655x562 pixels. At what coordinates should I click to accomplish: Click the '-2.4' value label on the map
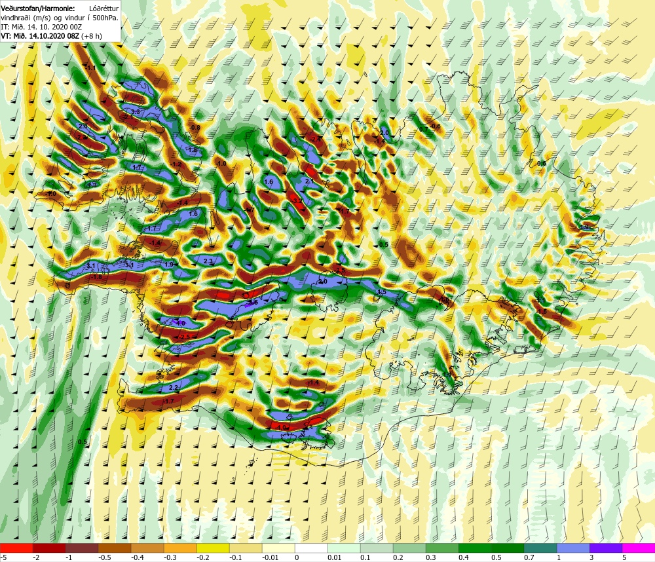pyautogui.click(x=316, y=139)
